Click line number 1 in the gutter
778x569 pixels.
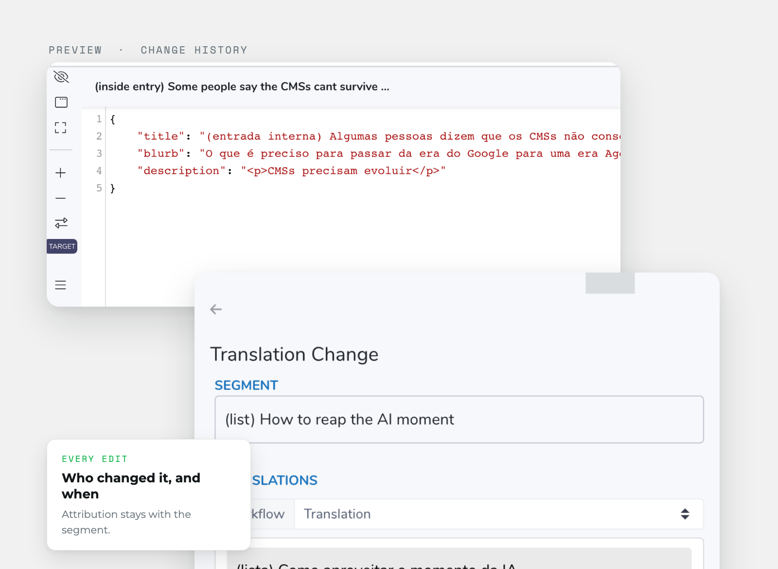click(x=99, y=119)
